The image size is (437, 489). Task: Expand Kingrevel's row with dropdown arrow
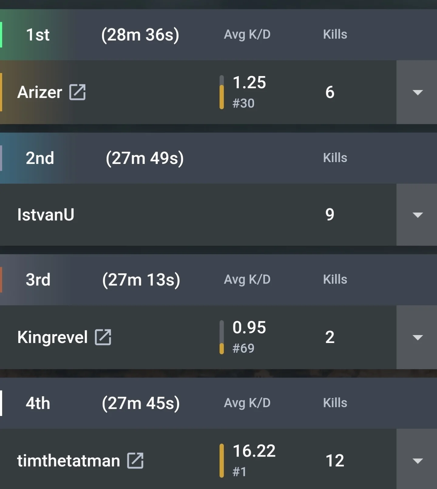417,337
